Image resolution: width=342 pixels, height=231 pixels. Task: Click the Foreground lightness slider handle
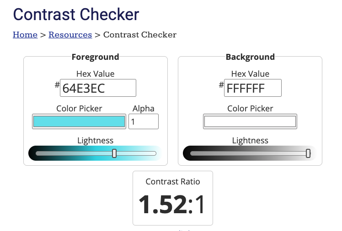114,153
